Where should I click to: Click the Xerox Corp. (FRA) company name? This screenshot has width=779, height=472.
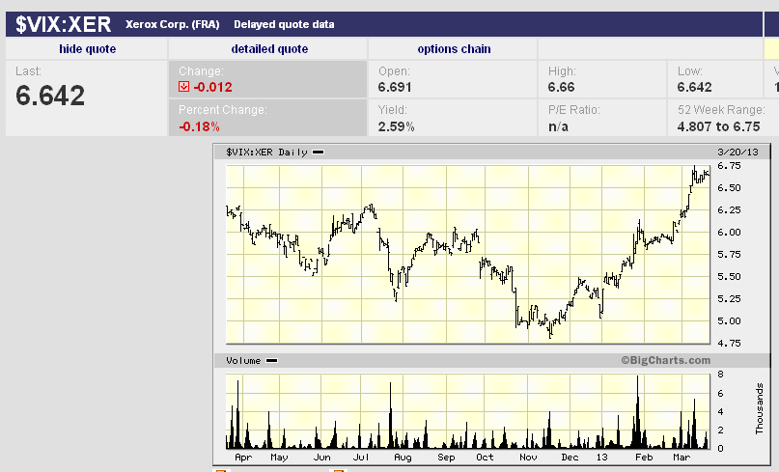(173, 24)
